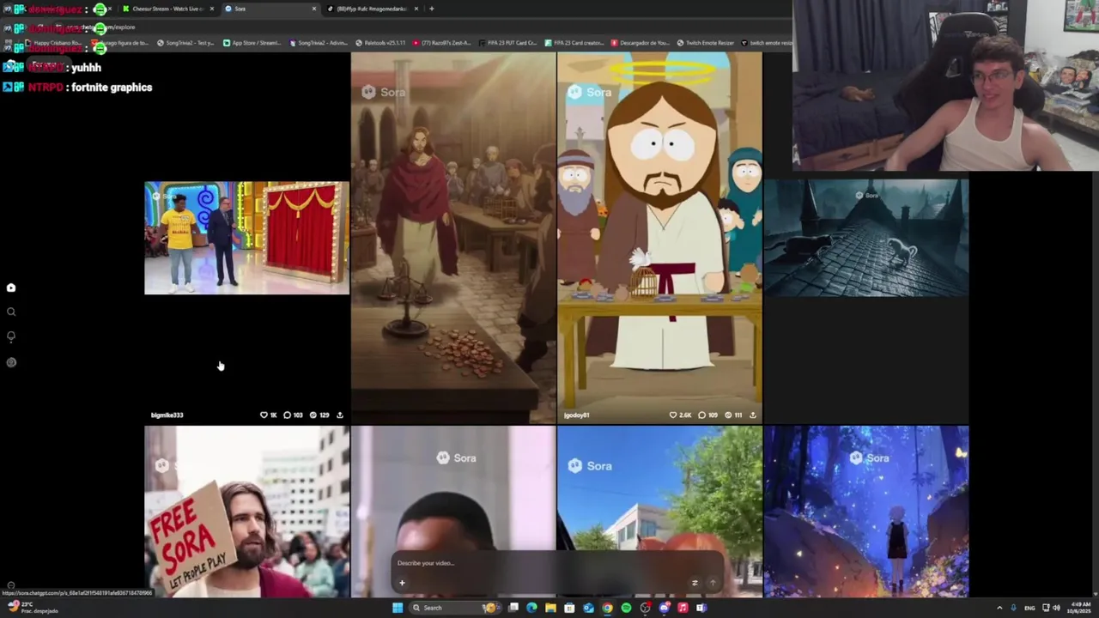Screen dimensions: 1099x618
Task: Add attachment with plus icon in prompt box
Action: coord(402,583)
